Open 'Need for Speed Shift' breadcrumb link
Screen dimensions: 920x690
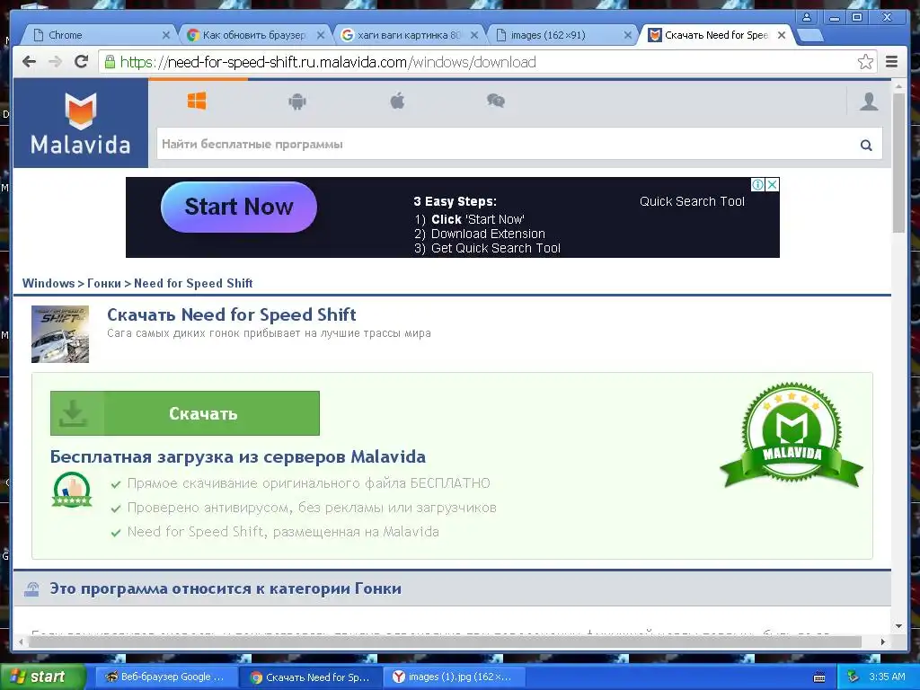[193, 283]
